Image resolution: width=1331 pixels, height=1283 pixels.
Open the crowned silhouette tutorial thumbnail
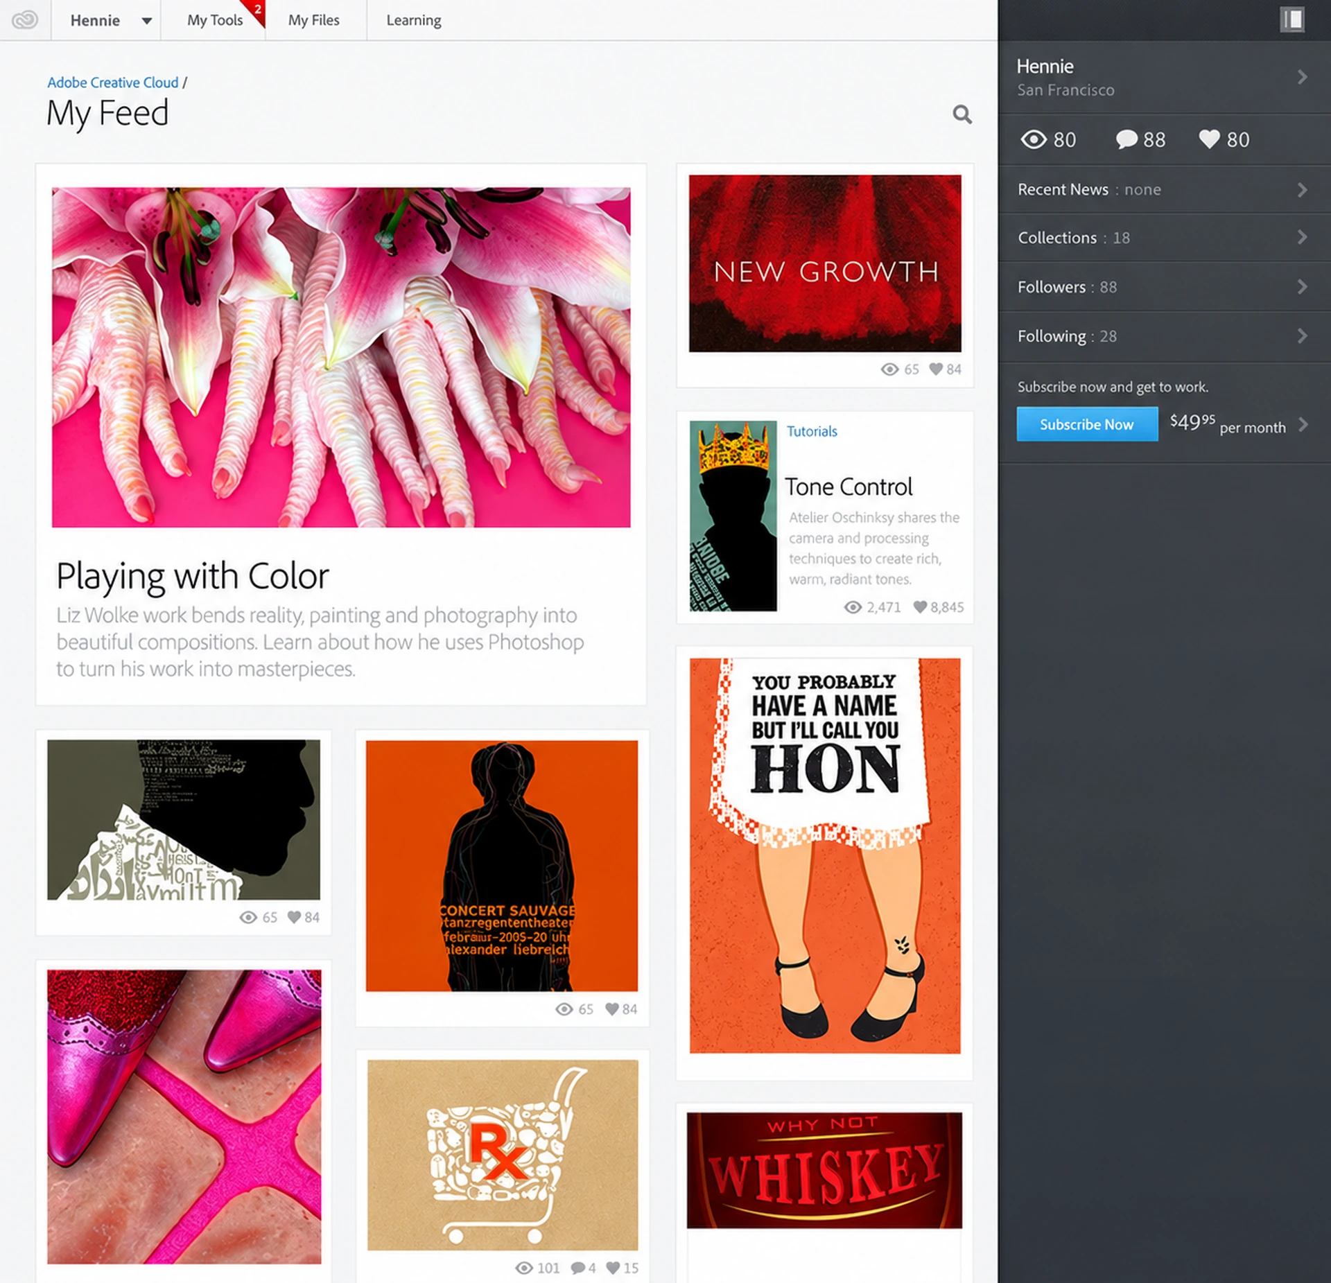[733, 516]
